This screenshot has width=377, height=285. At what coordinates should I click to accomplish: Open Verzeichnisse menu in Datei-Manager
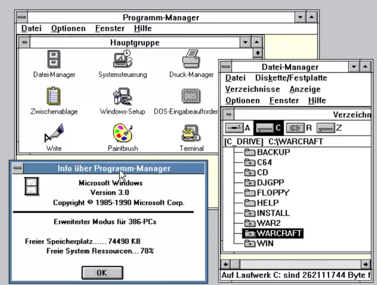(253, 89)
